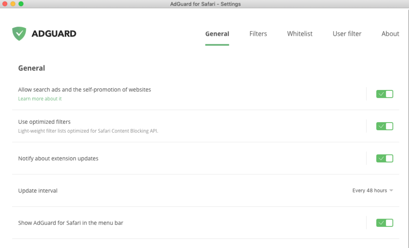This screenshot has width=409, height=248.
Task: Maximize the window with green button
Action: (x=21, y=4)
